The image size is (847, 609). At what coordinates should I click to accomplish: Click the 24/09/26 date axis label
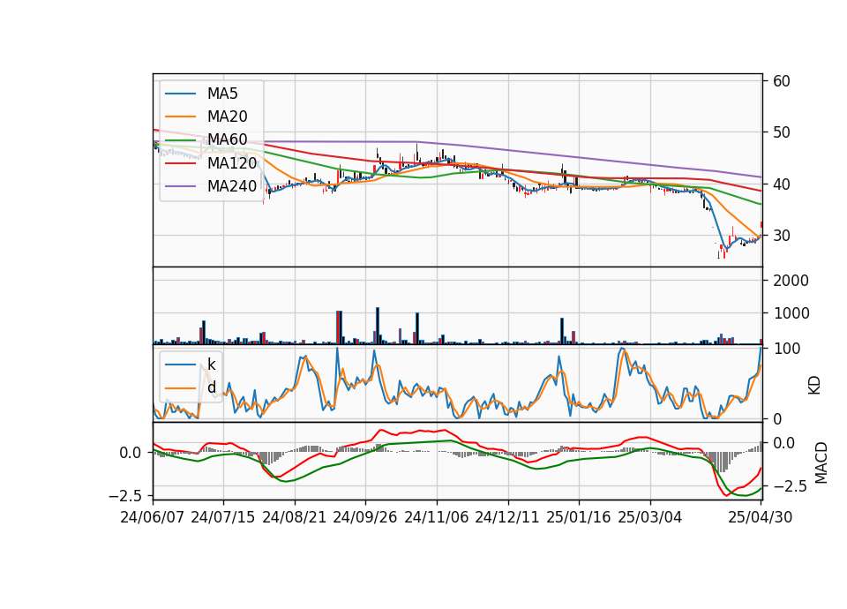[x=364, y=517]
